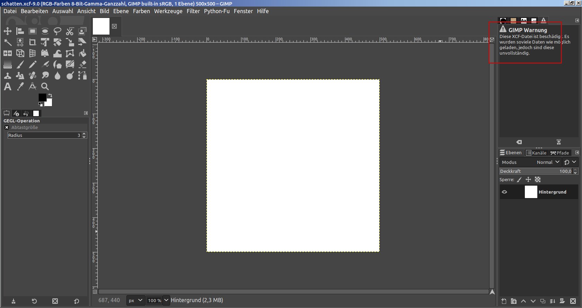
Task: Expand the 100 % zoom dropdown
Action: [x=166, y=300]
